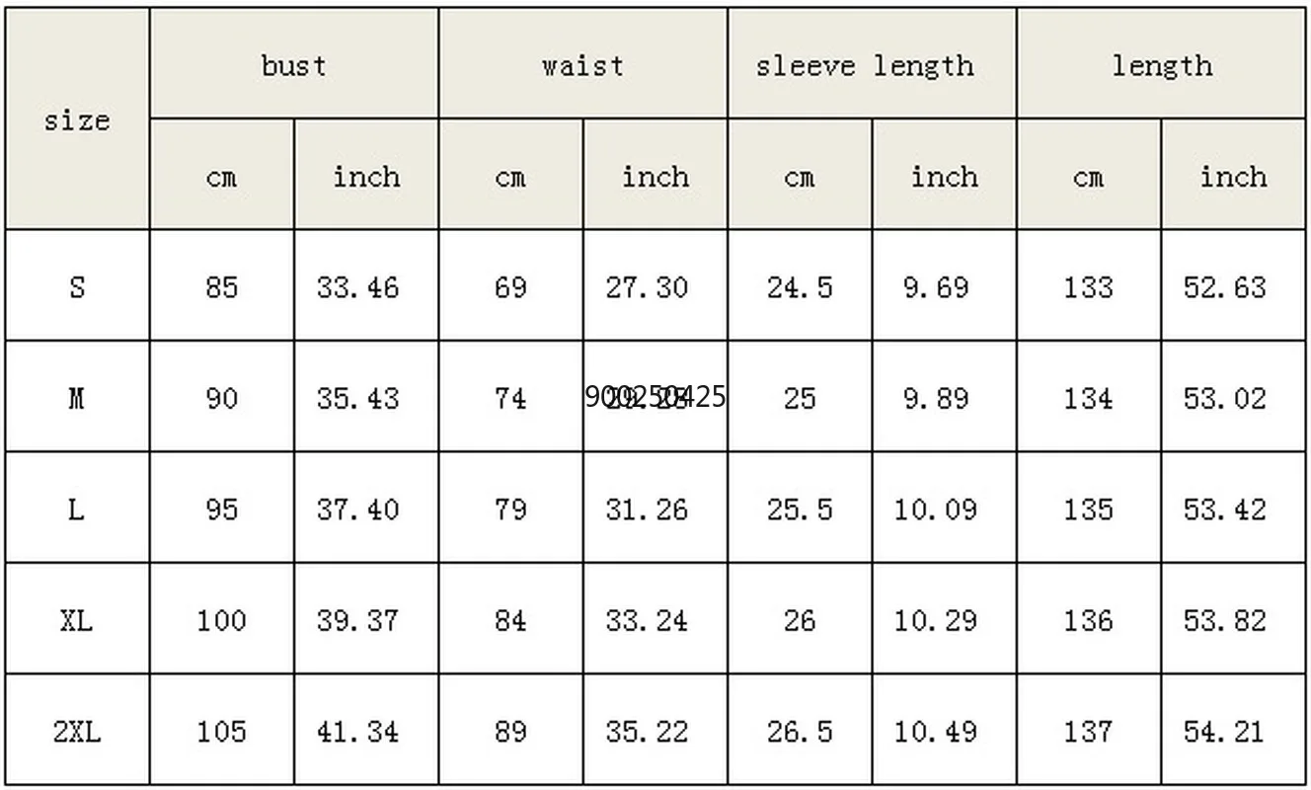Screen dimensions: 1311x790
Task: Select the "sleeve length" header
Action: tap(865, 66)
